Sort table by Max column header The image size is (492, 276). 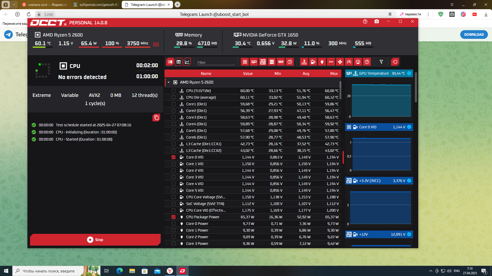pyautogui.click(x=334, y=74)
